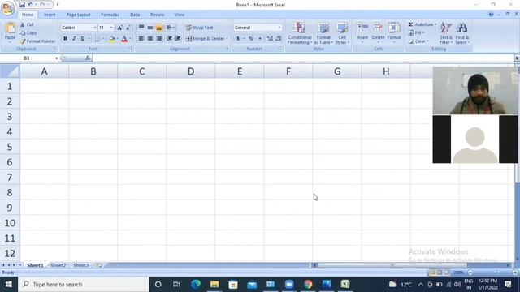
Task: Apply the red font color
Action: coord(124,39)
